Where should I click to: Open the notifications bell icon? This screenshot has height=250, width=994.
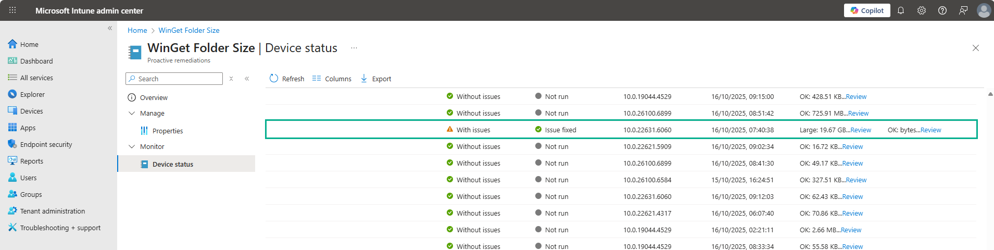point(901,10)
